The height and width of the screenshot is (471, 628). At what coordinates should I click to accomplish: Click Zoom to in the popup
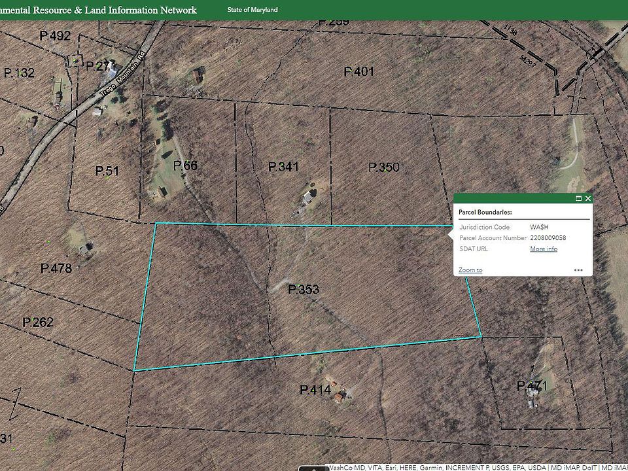[470, 270]
